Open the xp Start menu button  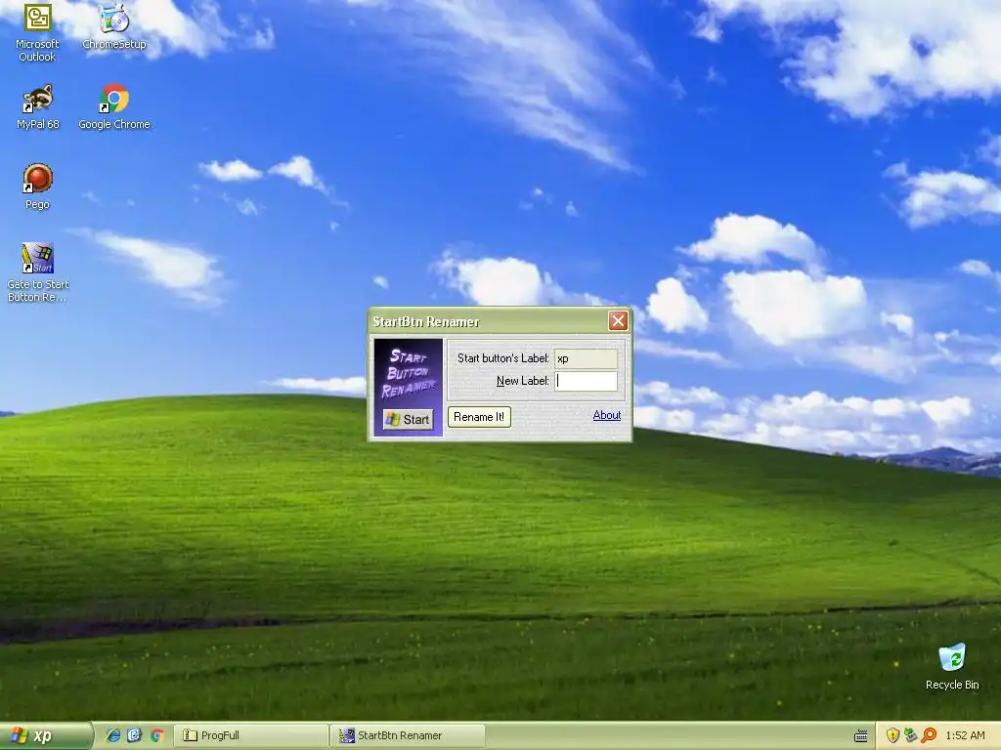pyautogui.click(x=45, y=735)
